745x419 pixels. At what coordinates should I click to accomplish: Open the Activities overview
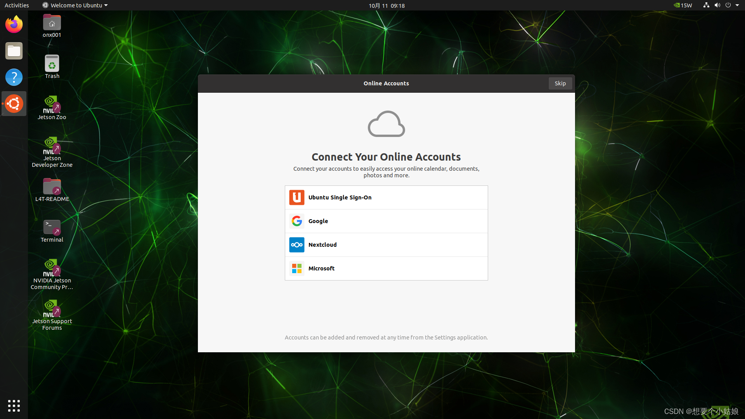click(x=17, y=5)
